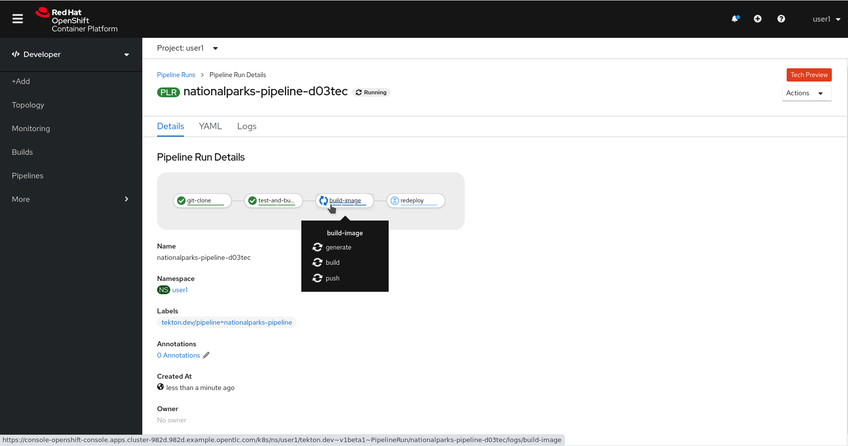The image size is (848, 446).
Task: Select the git-clone task node
Action: tap(202, 200)
